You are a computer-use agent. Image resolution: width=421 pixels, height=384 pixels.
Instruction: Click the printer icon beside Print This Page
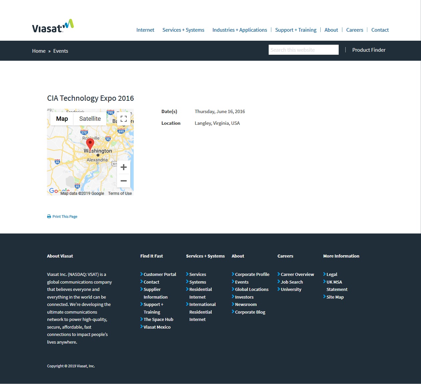[49, 217]
